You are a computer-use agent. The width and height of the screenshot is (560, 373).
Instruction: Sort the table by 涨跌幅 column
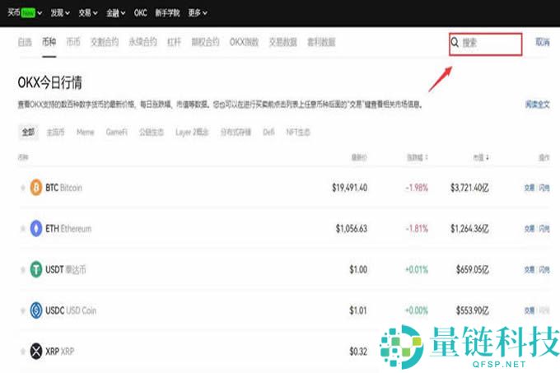pos(418,157)
